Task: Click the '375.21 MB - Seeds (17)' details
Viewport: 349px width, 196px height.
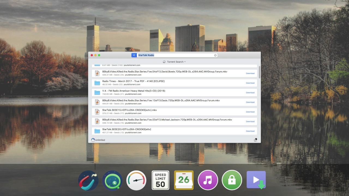Action: pos(113,113)
